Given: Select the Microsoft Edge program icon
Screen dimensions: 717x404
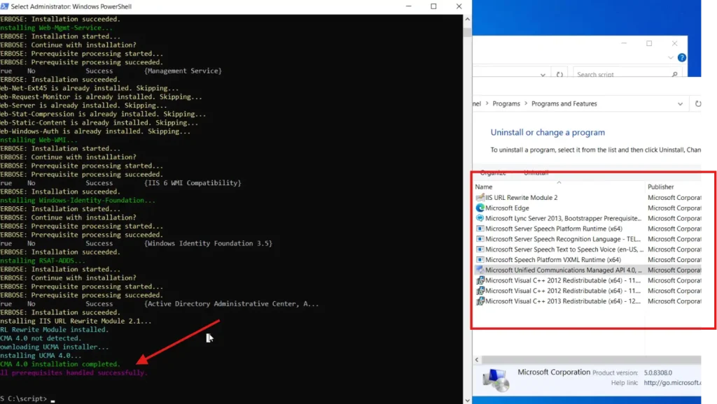Looking at the screenshot, I should click(x=480, y=208).
